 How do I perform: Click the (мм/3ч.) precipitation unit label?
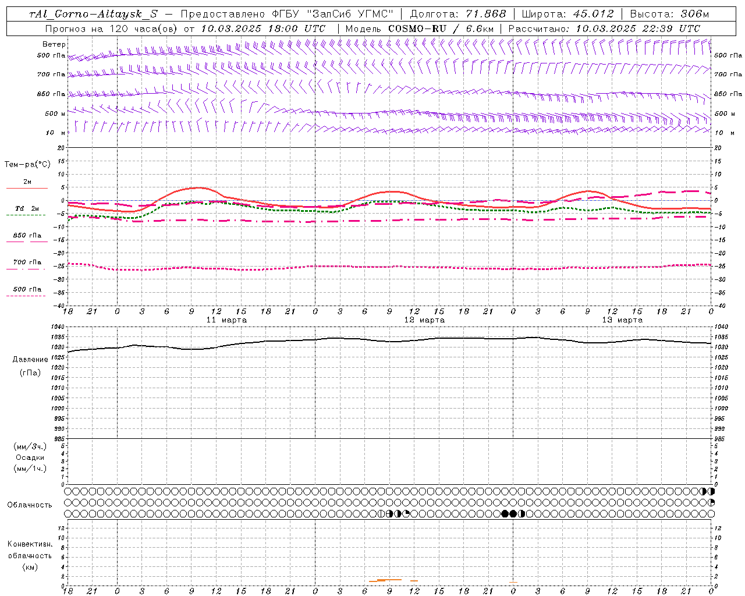pos(30,446)
